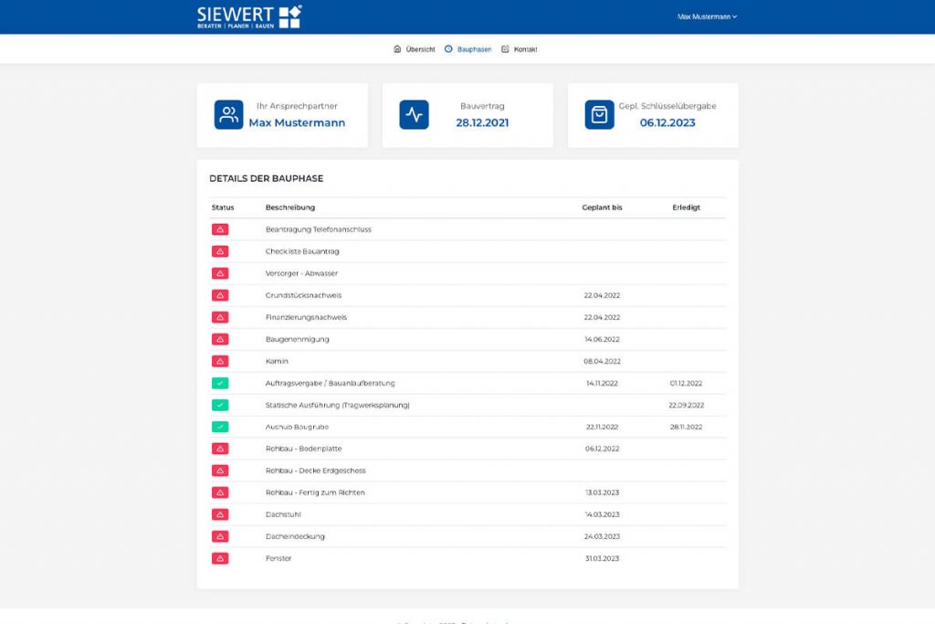Click the Rohbau - Bodenplatte row text
935x624 pixels.
click(303, 449)
